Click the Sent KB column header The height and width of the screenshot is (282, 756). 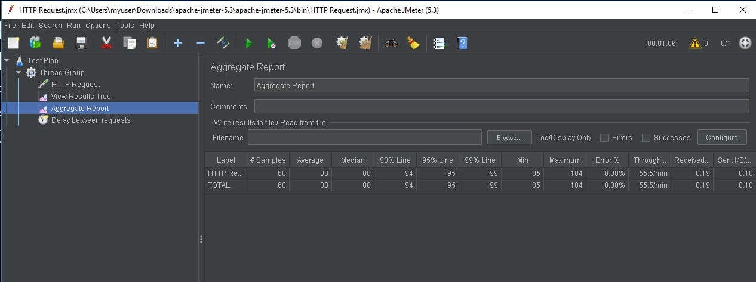click(x=735, y=160)
